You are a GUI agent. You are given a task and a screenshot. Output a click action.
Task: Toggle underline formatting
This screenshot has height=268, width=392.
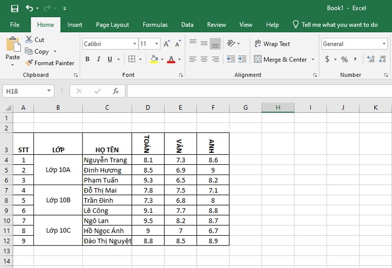(x=110, y=59)
